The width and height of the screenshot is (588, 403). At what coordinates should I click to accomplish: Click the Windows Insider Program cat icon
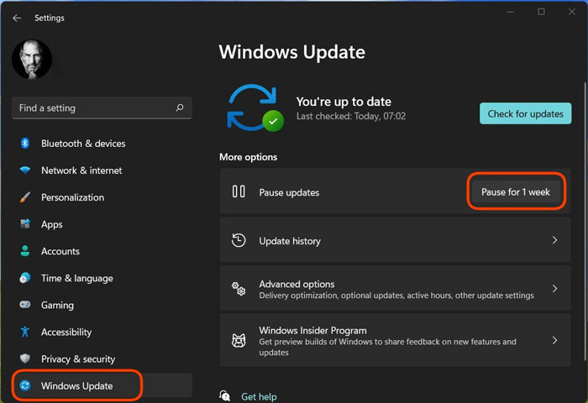coord(239,340)
